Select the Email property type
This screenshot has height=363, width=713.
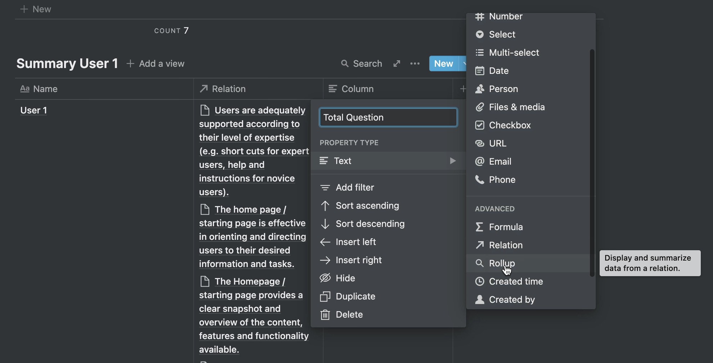click(499, 161)
